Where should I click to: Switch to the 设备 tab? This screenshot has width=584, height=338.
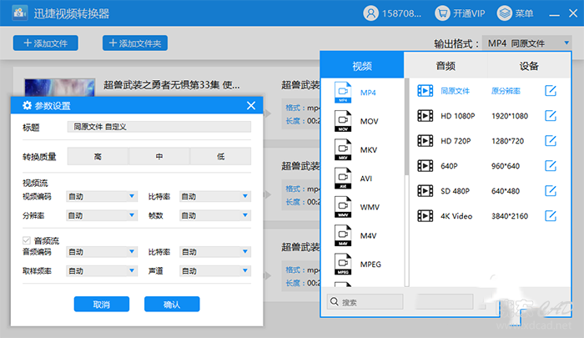pyautogui.click(x=529, y=66)
